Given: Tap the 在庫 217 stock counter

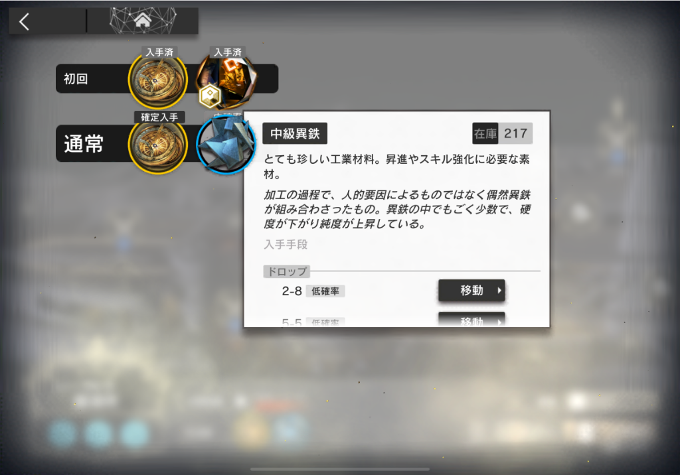Looking at the screenshot, I should 502,133.
